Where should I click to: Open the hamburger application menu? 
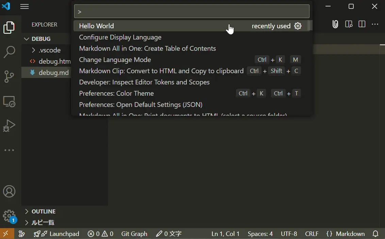[24, 6]
